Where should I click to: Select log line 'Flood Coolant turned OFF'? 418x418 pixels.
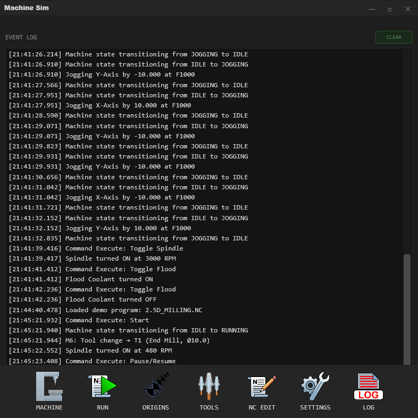tap(82, 299)
